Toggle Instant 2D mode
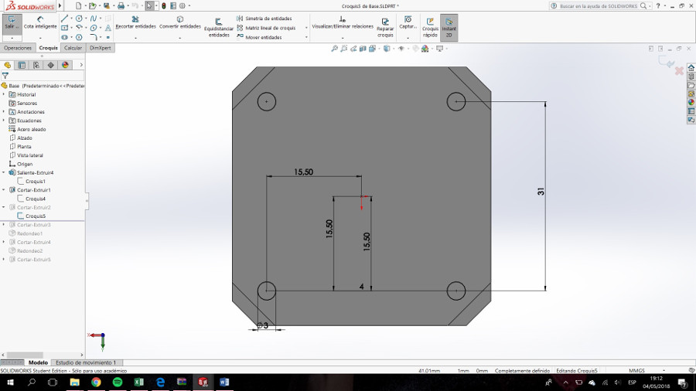 coord(449,28)
